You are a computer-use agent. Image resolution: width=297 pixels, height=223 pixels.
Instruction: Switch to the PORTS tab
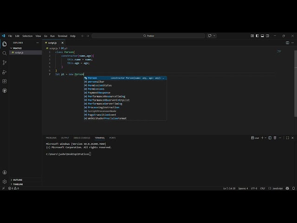112,138
